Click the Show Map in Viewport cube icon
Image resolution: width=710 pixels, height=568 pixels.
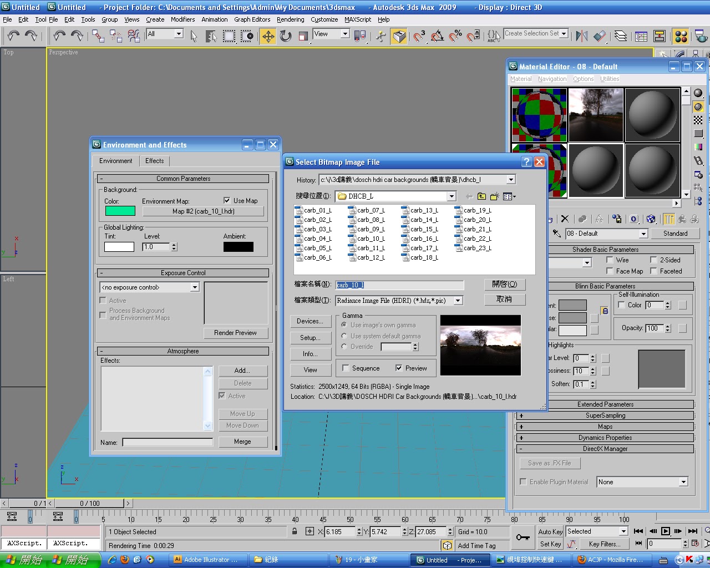(x=651, y=219)
